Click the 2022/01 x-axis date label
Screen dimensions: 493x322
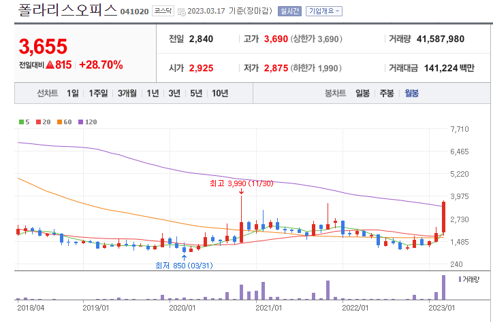(355, 308)
